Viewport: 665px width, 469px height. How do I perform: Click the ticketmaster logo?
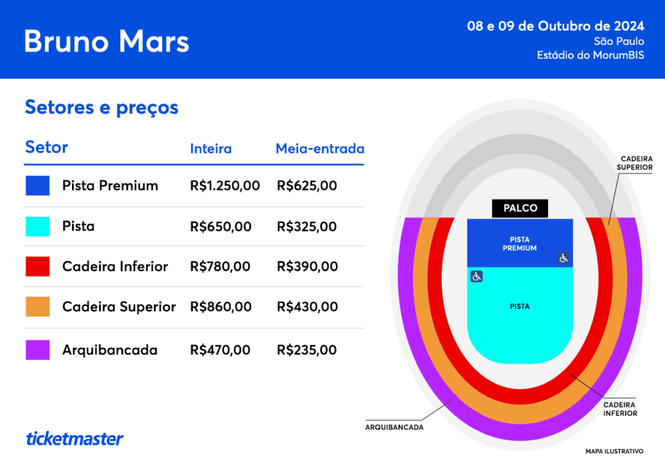click(x=75, y=438)
